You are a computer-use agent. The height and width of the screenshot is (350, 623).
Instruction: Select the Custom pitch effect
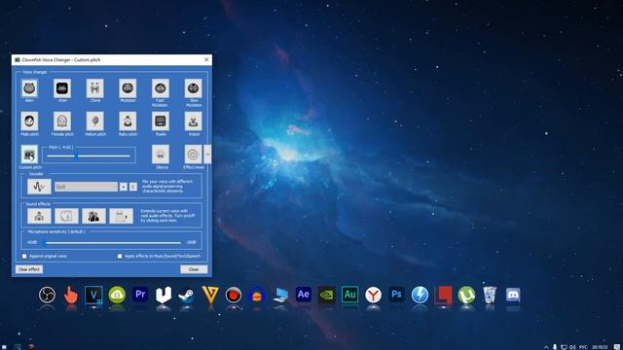29,155
